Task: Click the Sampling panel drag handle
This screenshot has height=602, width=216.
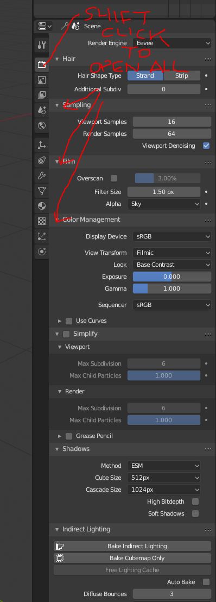Action: (207, 105)
